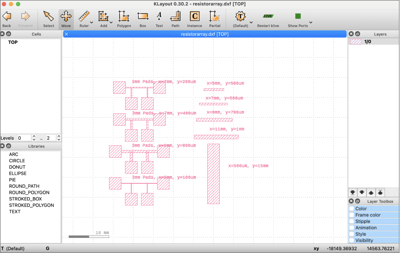This screenshot has height=253, width=400.
Task: Open the Add tool dropdown arrow
Action: click(111, 22)
